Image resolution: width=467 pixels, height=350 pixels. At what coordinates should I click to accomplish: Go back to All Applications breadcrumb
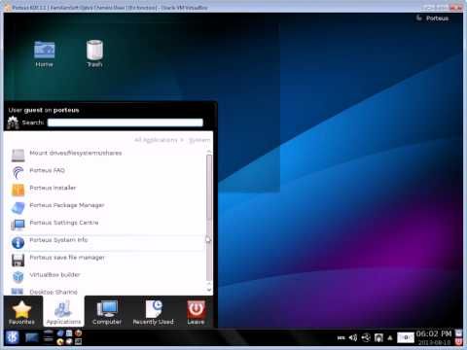tap(156, 140)
